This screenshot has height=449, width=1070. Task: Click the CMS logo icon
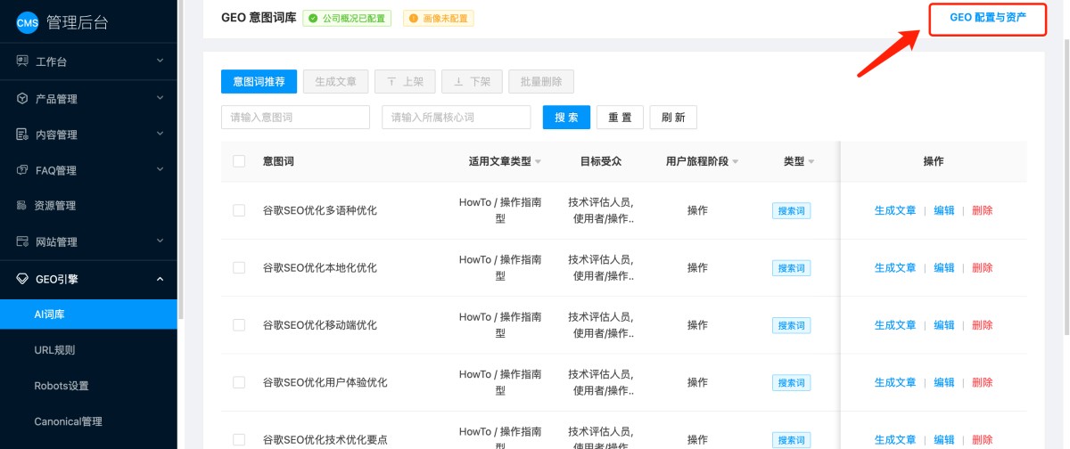tap(28, 23)
